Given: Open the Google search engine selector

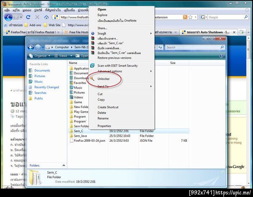Looking at the screenshot, I should [x=204, y=17].
